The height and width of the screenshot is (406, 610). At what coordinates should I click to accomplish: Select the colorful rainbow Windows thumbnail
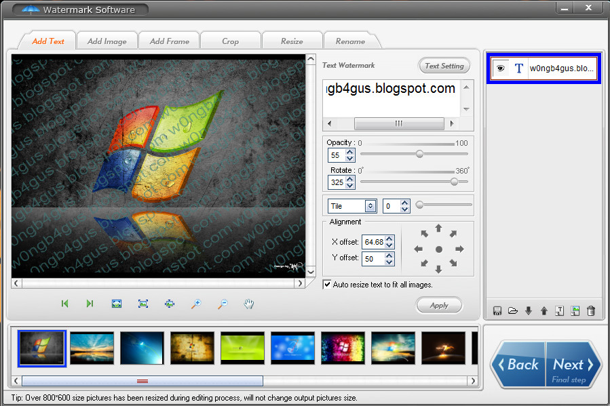[x=343, y=348]
